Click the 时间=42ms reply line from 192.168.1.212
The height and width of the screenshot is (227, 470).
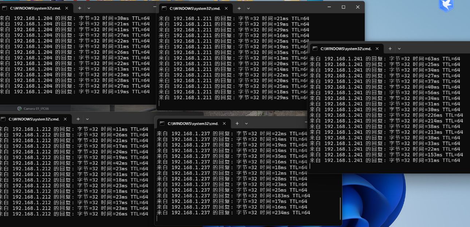pos(74,163)
